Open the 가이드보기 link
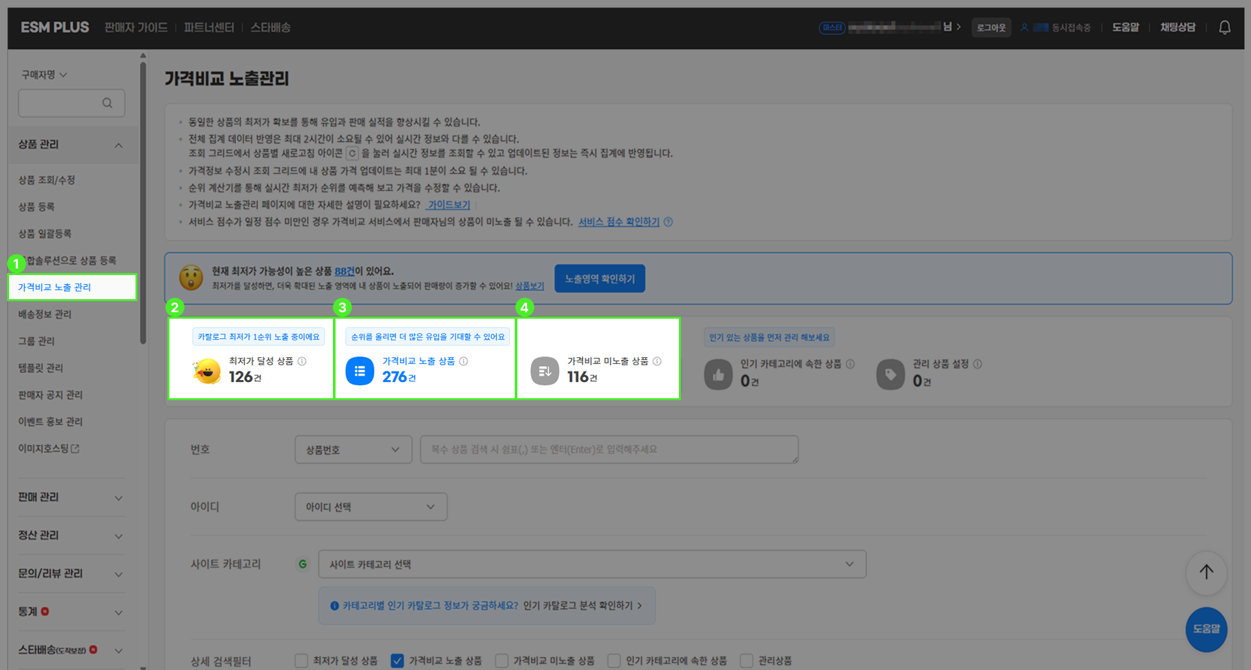1251x670 pixels. point(449,205)
